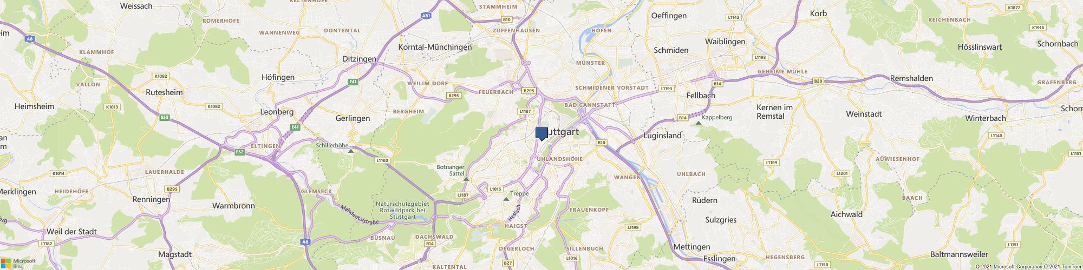Click the Naturschutzgebiet Rotwildpark label
The width and height of the screenshot is (1083, 270).
(x=402, y=210)
